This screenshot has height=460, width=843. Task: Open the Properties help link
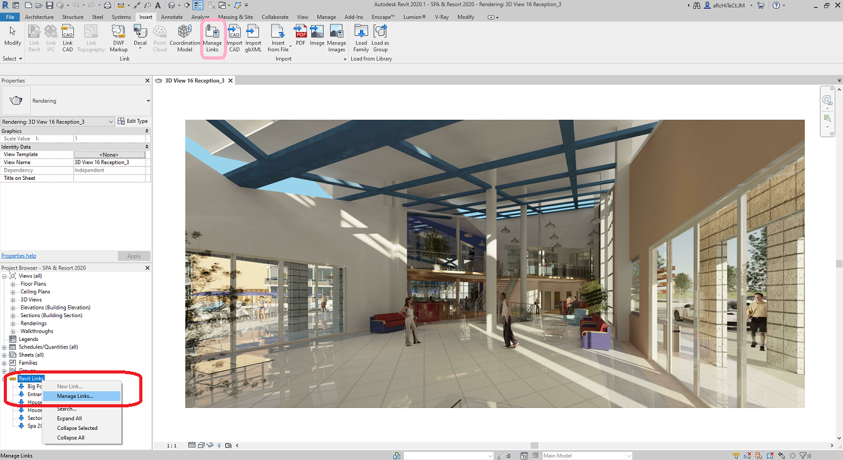(x=19, y=256)
